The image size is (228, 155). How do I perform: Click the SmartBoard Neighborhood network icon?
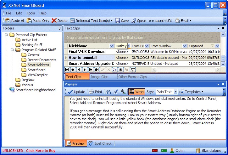12,90
